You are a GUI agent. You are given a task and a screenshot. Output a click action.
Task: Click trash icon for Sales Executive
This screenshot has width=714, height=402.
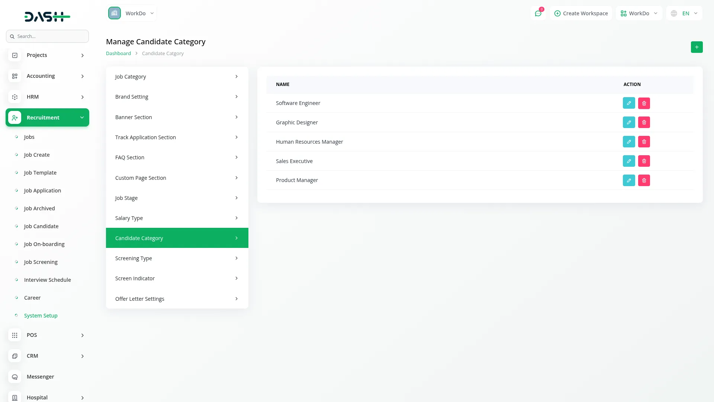(x=644, y=161)
